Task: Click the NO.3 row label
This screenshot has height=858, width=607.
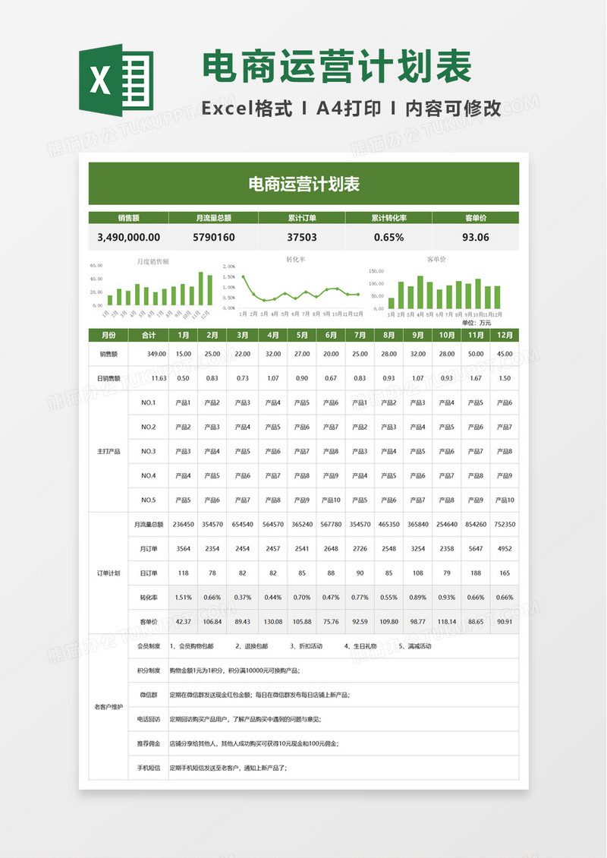Action: point(149,452)
